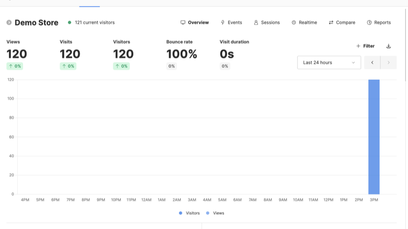
Task: Click the green current visitors status dot
Action: (x=70, y=22)
